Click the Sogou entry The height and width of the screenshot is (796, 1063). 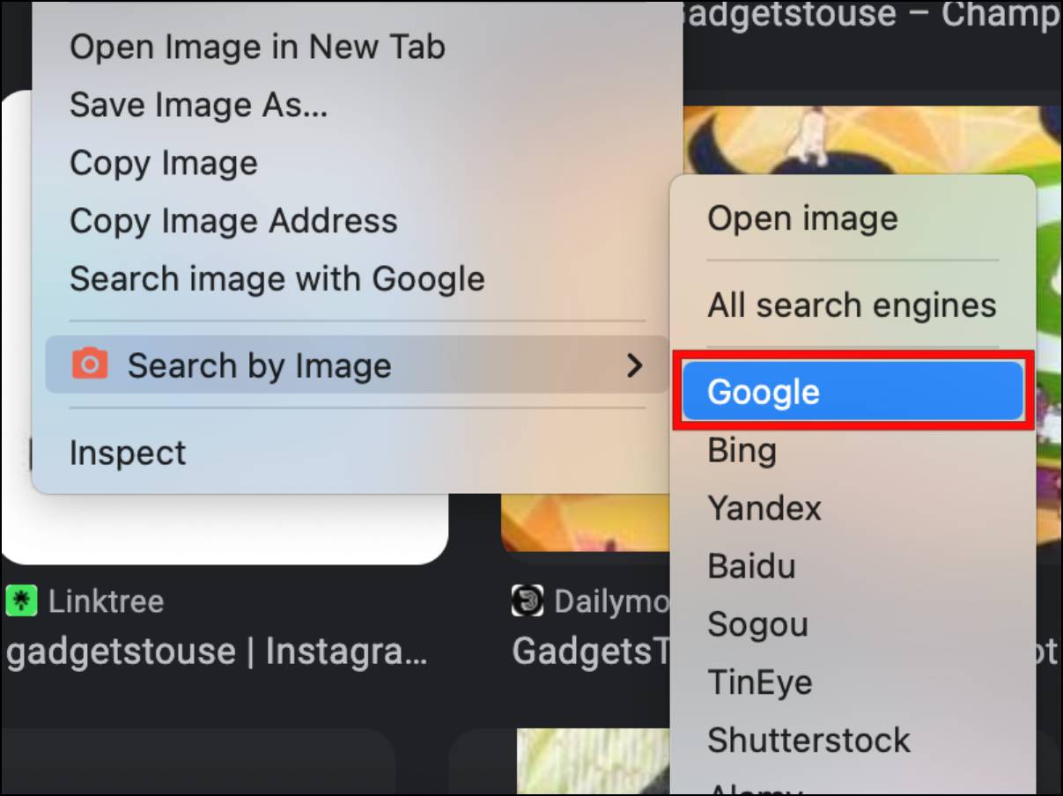pyautogui.click(x=757, y=624)
